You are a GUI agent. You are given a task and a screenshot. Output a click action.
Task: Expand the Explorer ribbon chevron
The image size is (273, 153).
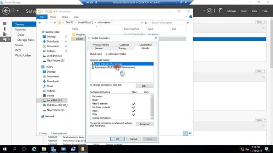point(186,17)
